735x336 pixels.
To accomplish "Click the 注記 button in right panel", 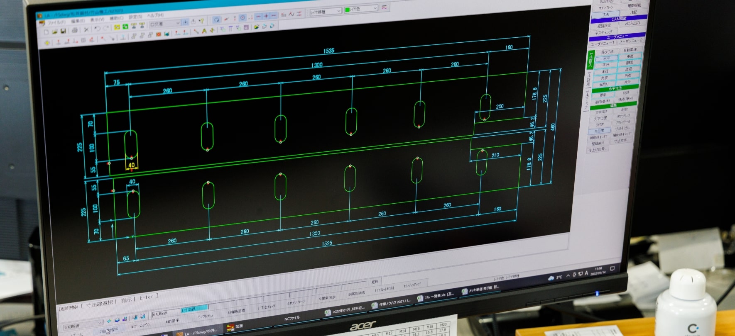I will pyautogui.click(x=634, y=12).
